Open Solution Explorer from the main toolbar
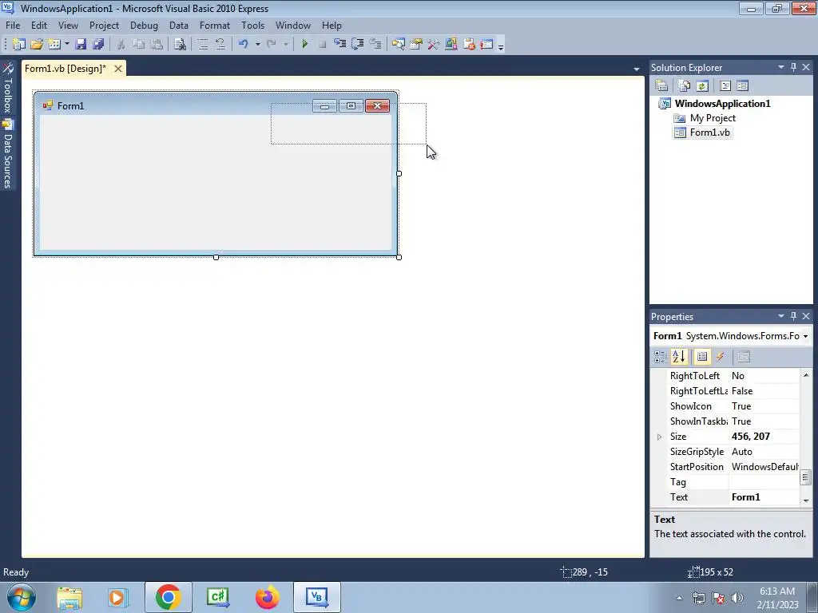 [399, 45]
